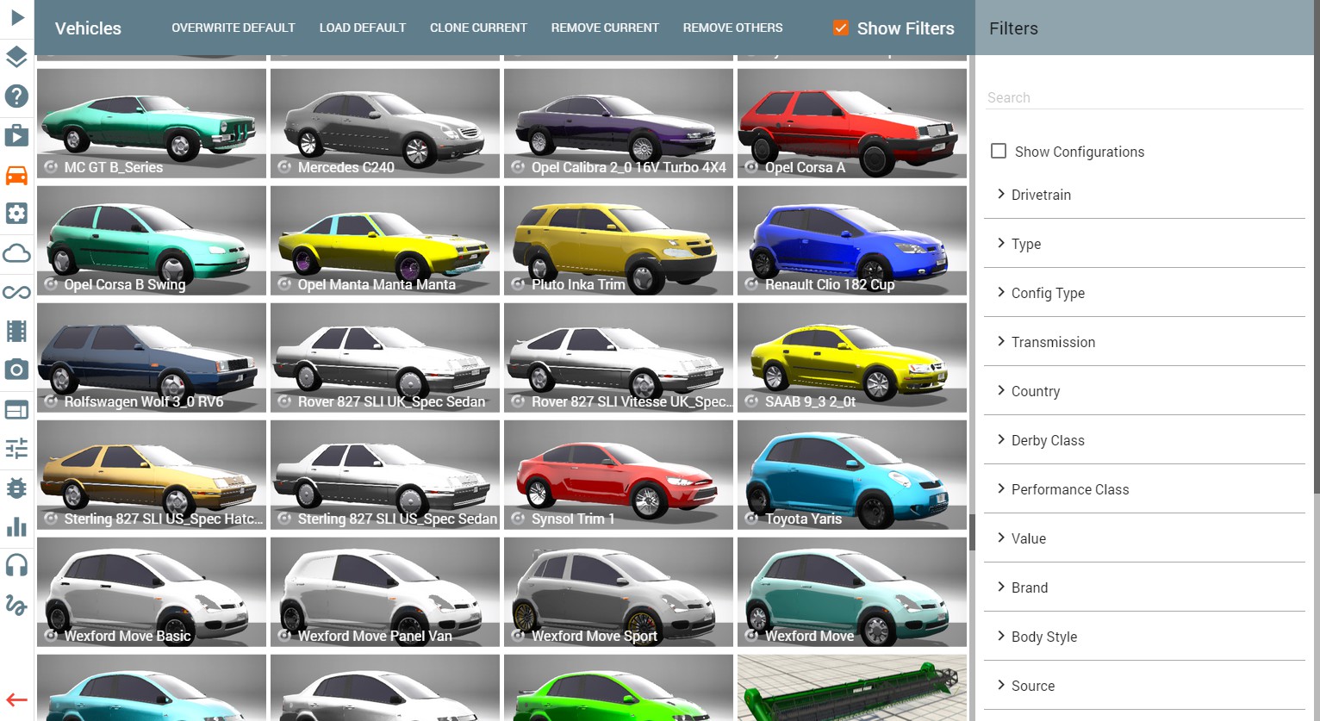Click the icon beside Toyota Yaris label

pyautogui.click(x=752, y=519)
